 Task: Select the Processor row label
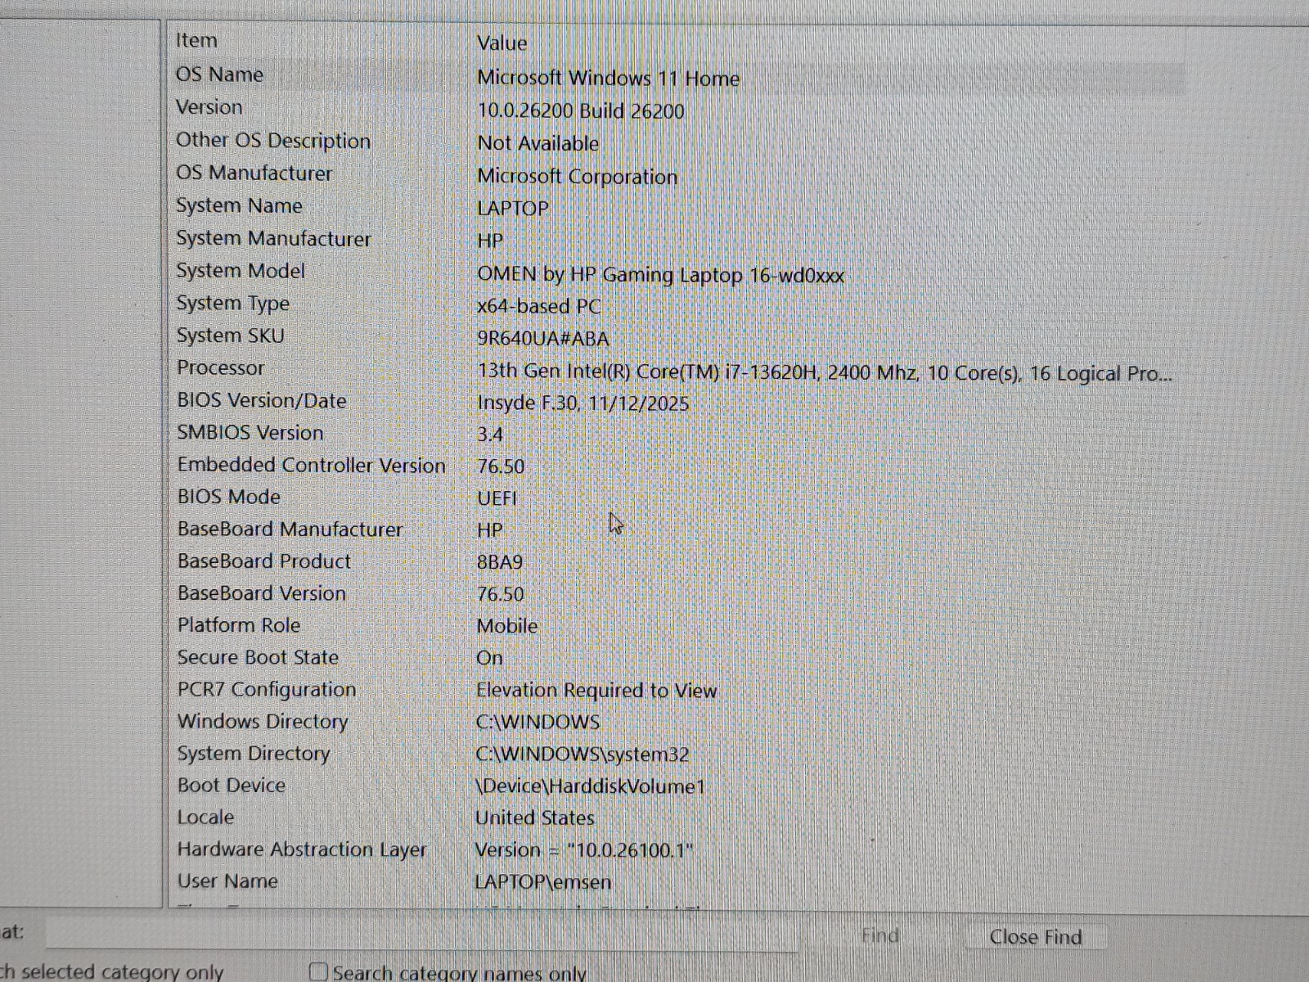click(221, 368)
